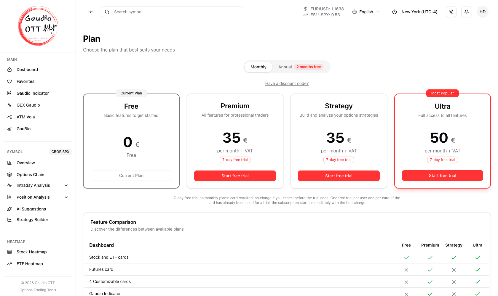Image resolution: width=498 pixels, height=296 pixels.
Task: Open the English language dropdown
Action: coord(366,12)
